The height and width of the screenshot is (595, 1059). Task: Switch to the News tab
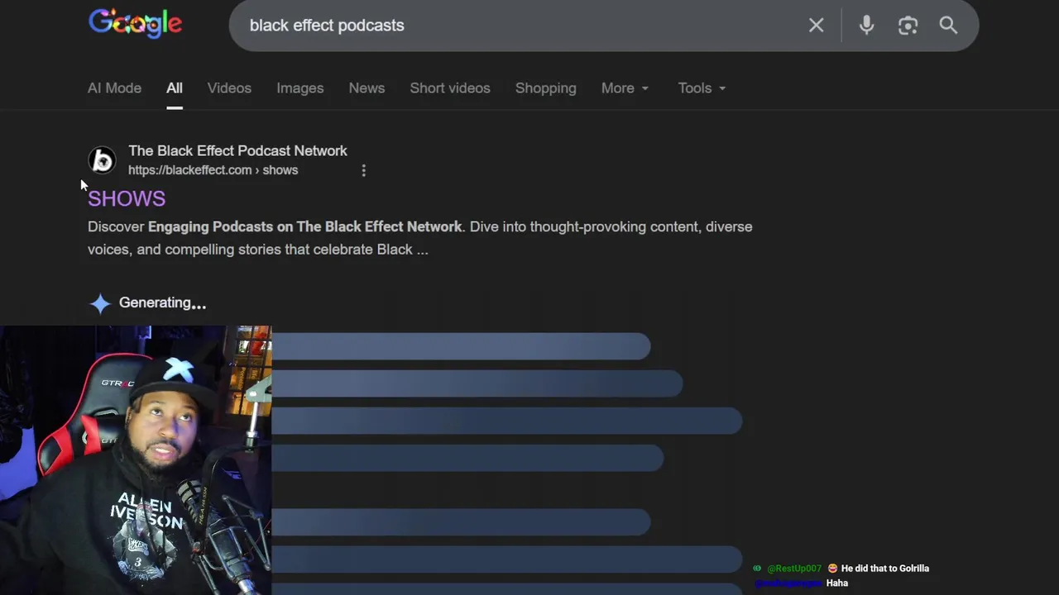[x=367, y=88]
